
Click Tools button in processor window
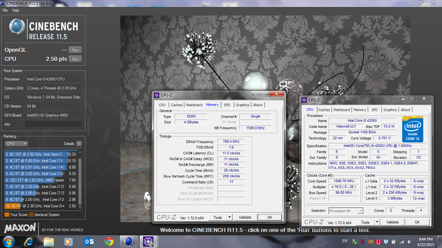pyautogui.click(x=365, y=222)
